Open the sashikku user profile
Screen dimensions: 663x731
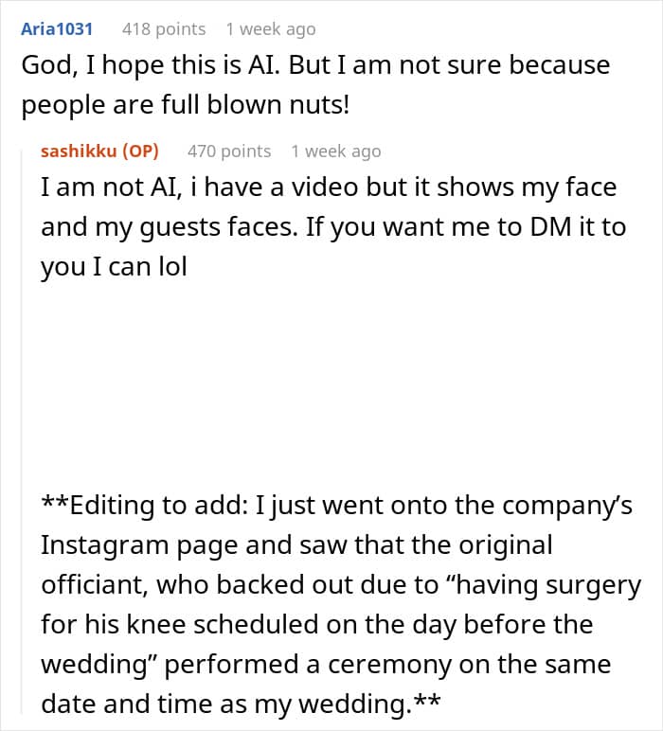77,152
